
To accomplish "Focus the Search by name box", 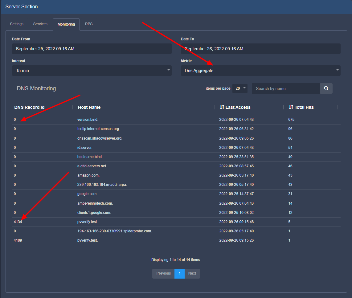I will 286,88.
